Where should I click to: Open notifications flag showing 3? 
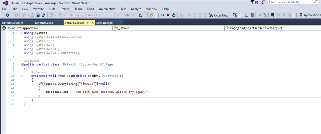[x=254, y=2]
